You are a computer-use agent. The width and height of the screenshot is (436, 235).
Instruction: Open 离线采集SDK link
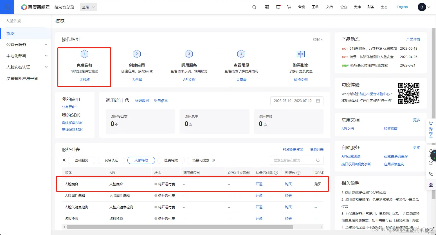(x=72, y=123)
